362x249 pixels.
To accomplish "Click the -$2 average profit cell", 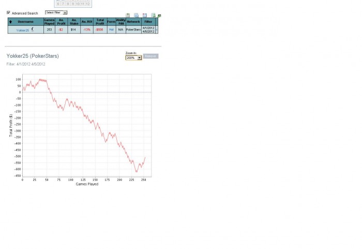I will pos(61,29).
